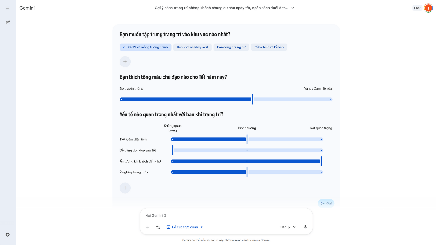Open the tools icon next to plus
Screen dimensions: 436x245
tap(158, 227)
